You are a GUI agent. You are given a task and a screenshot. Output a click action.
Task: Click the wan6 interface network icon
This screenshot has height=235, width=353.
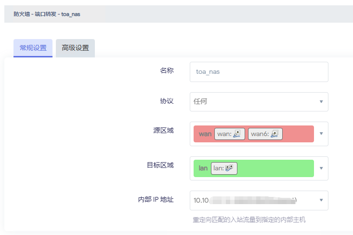pos(275,134)
